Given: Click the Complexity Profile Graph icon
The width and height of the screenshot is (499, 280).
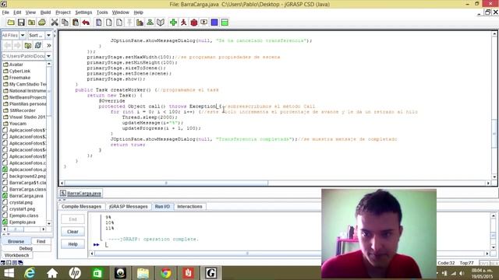Looking at the screenshot, I should pyautogui.click(x=140, y=23).
